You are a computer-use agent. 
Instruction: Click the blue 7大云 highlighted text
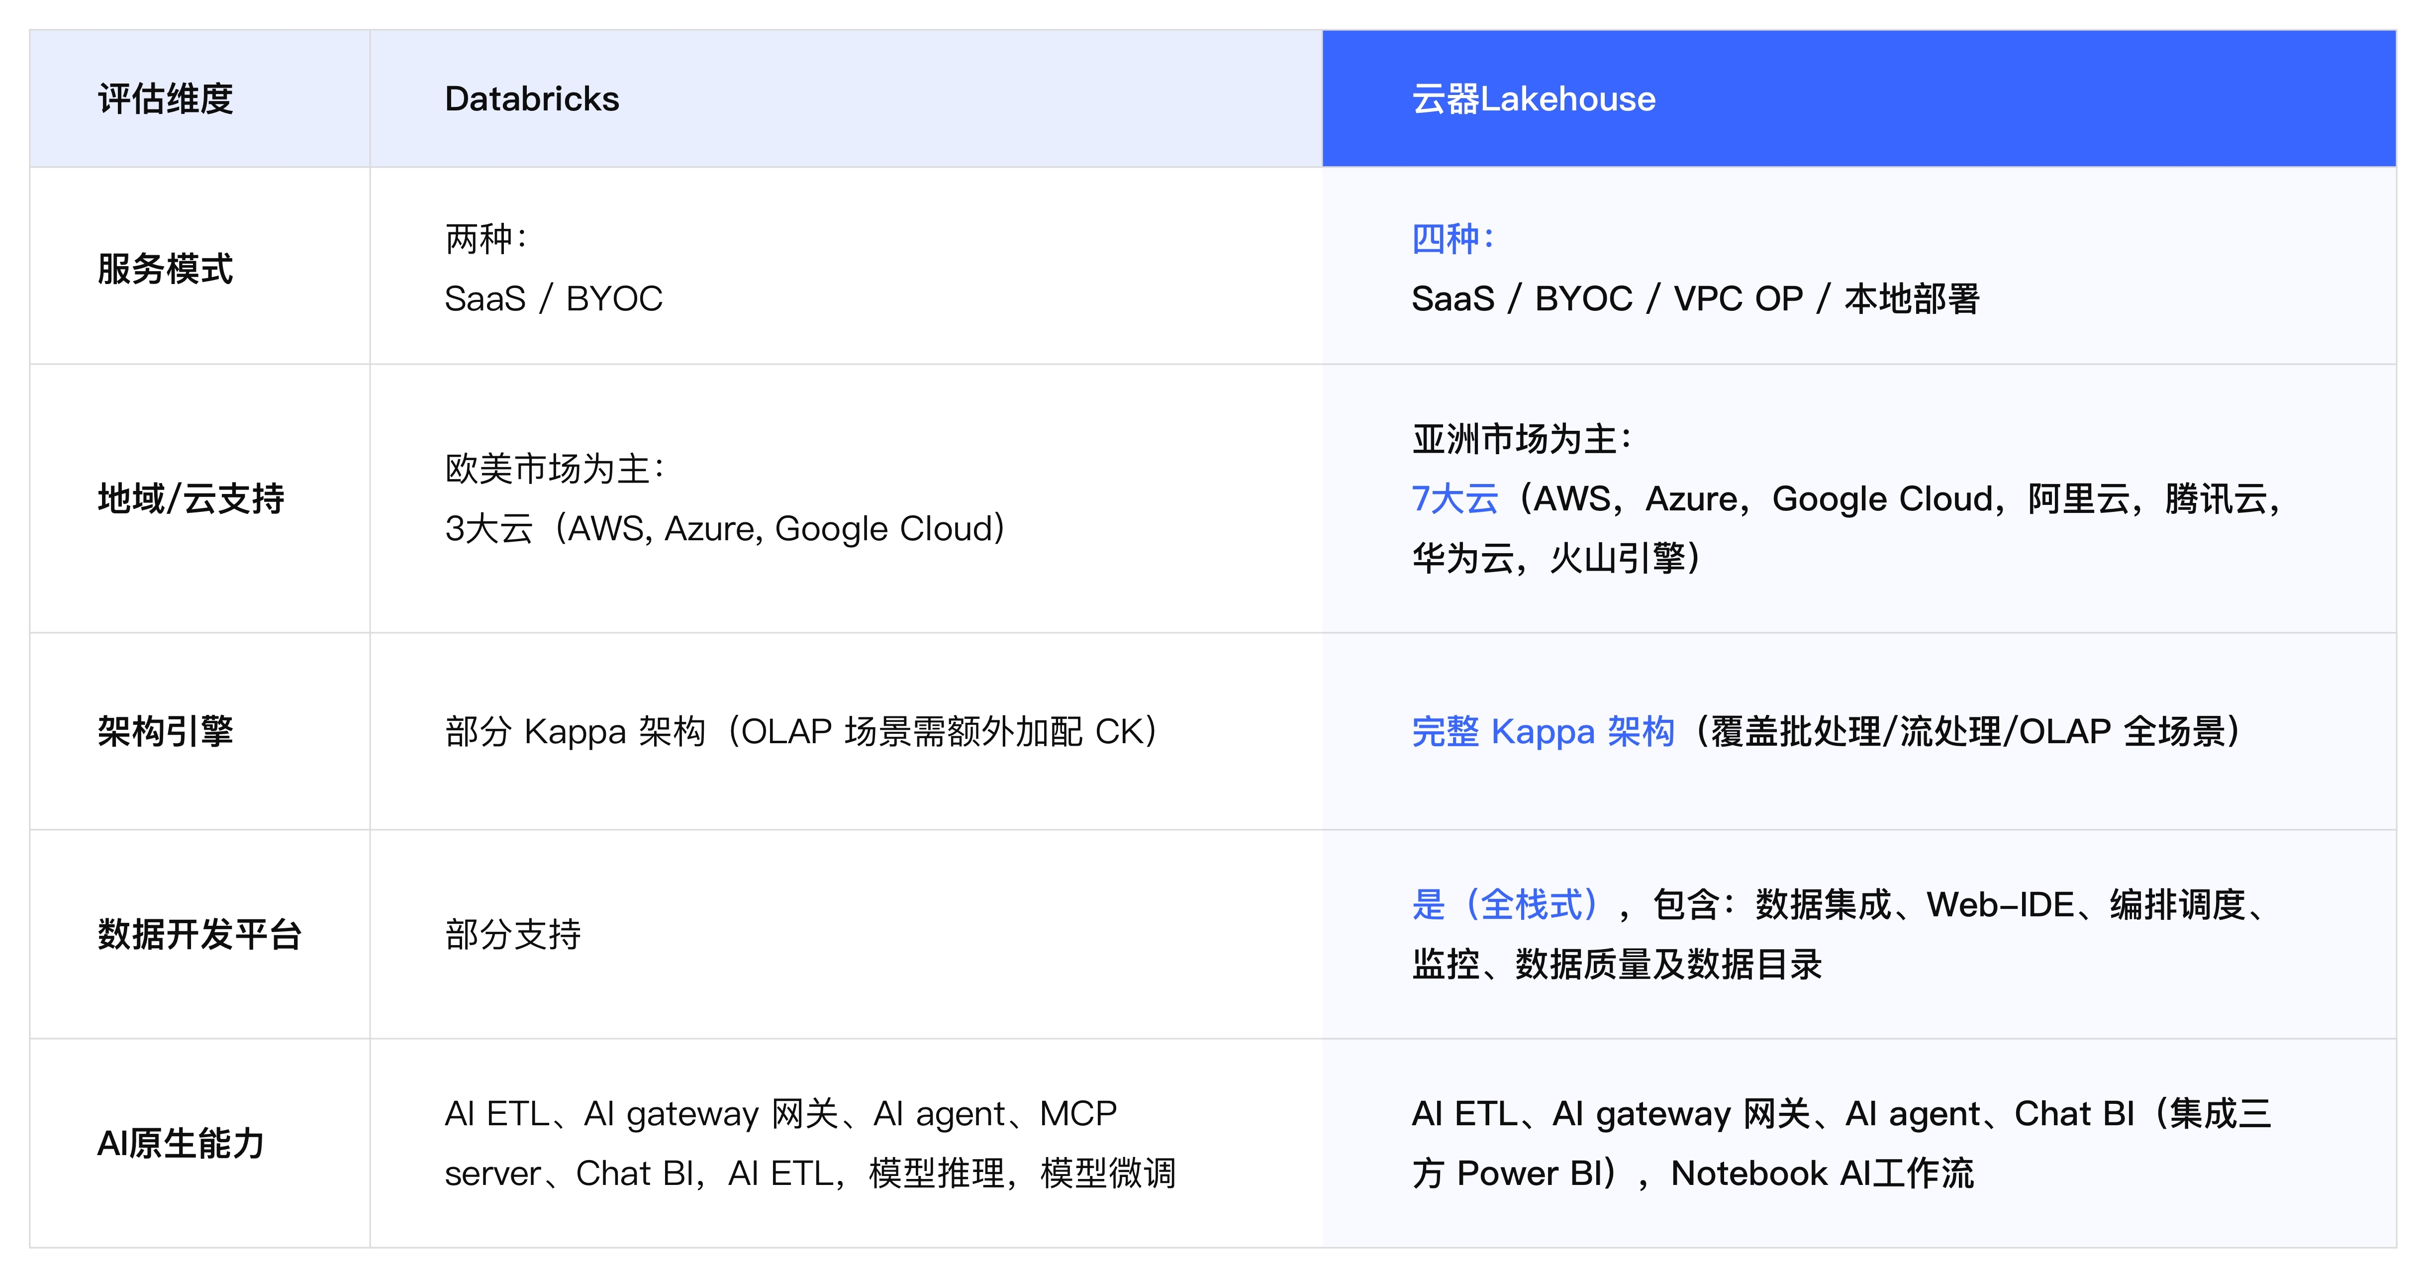tap(1454, 498)
